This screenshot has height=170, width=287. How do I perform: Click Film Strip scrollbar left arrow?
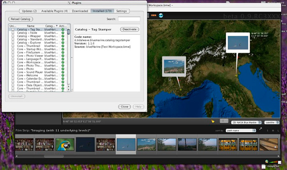[x=16, y=156]
